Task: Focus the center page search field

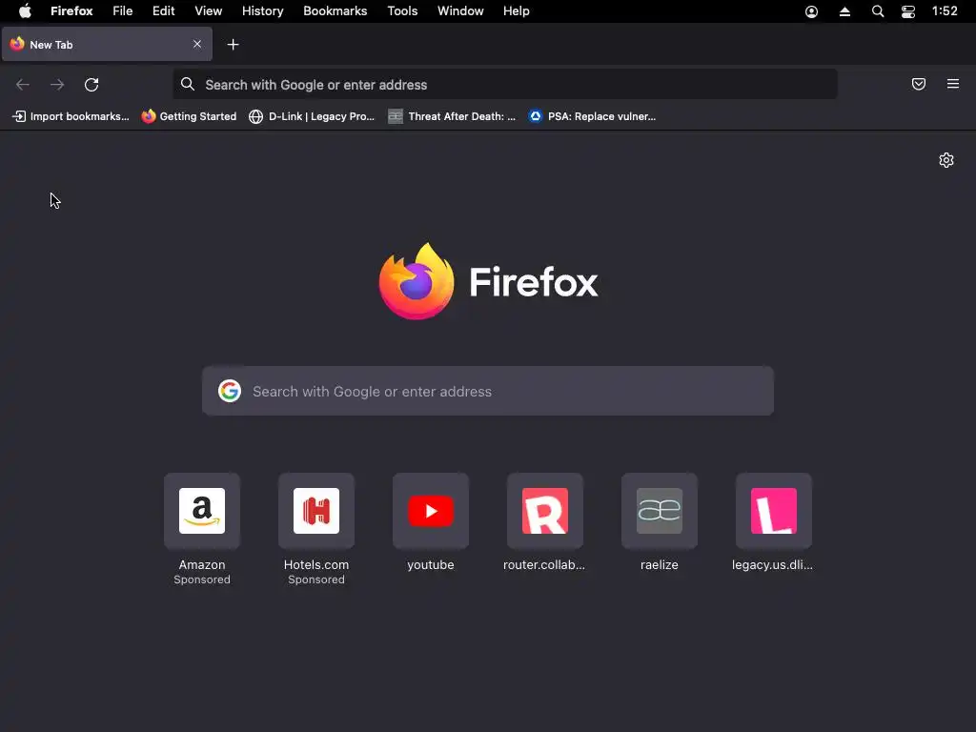Action: pos(488,391)
